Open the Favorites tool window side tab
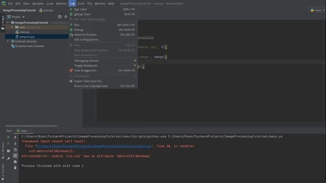The image size is (326, 183). click(3, 172)
